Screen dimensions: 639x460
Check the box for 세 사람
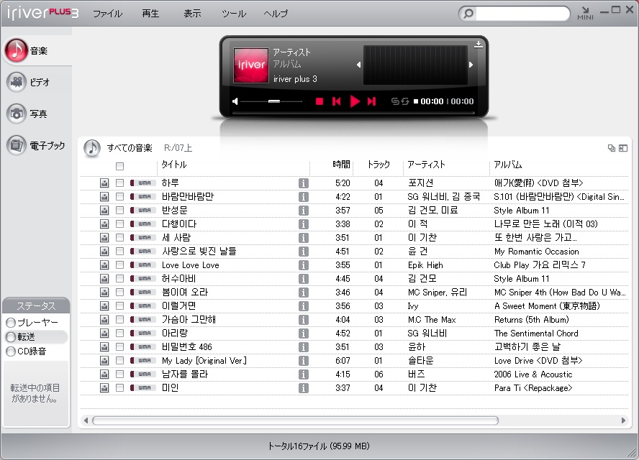(119, 238)
